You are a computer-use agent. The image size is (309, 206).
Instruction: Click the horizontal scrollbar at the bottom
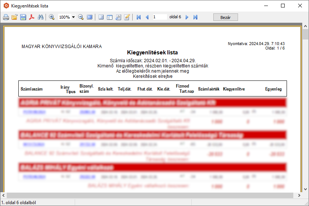pos(149,195)
